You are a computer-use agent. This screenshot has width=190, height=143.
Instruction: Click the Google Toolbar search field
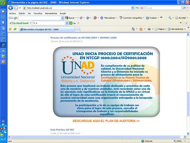click(40, 18)
